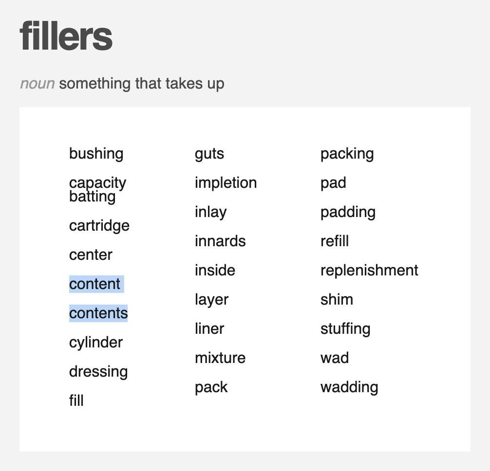Open the highlighted word 'content'

94,284
